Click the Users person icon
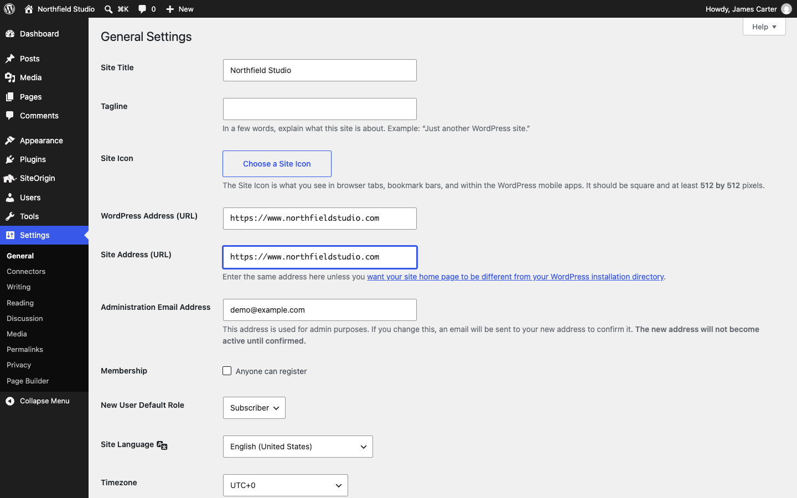 coord(10,198)
